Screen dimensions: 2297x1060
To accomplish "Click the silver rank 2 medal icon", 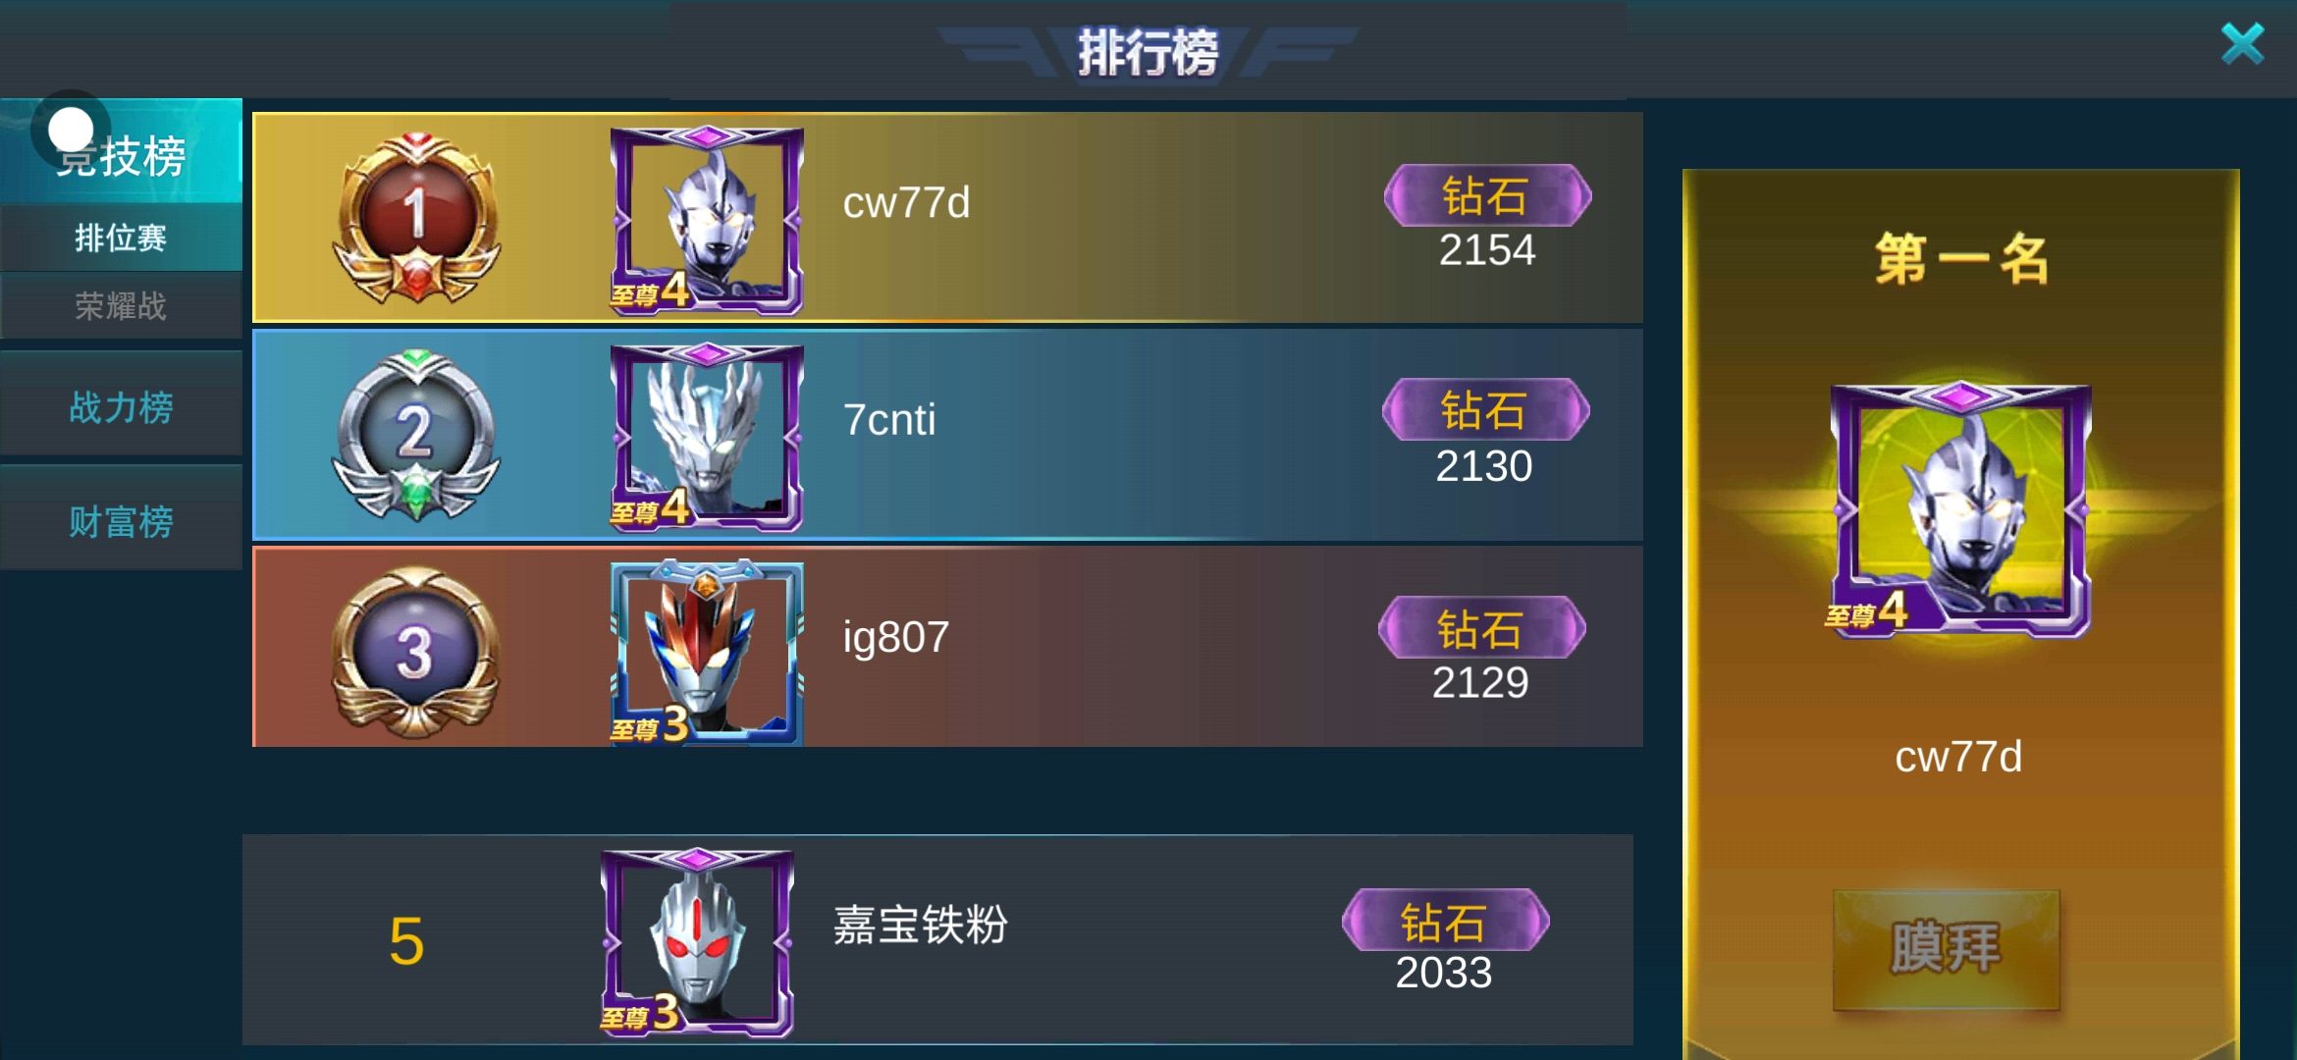I will click(x=415, y=435).
